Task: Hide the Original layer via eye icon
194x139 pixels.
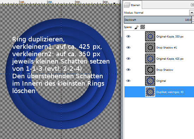Action: 128,81
